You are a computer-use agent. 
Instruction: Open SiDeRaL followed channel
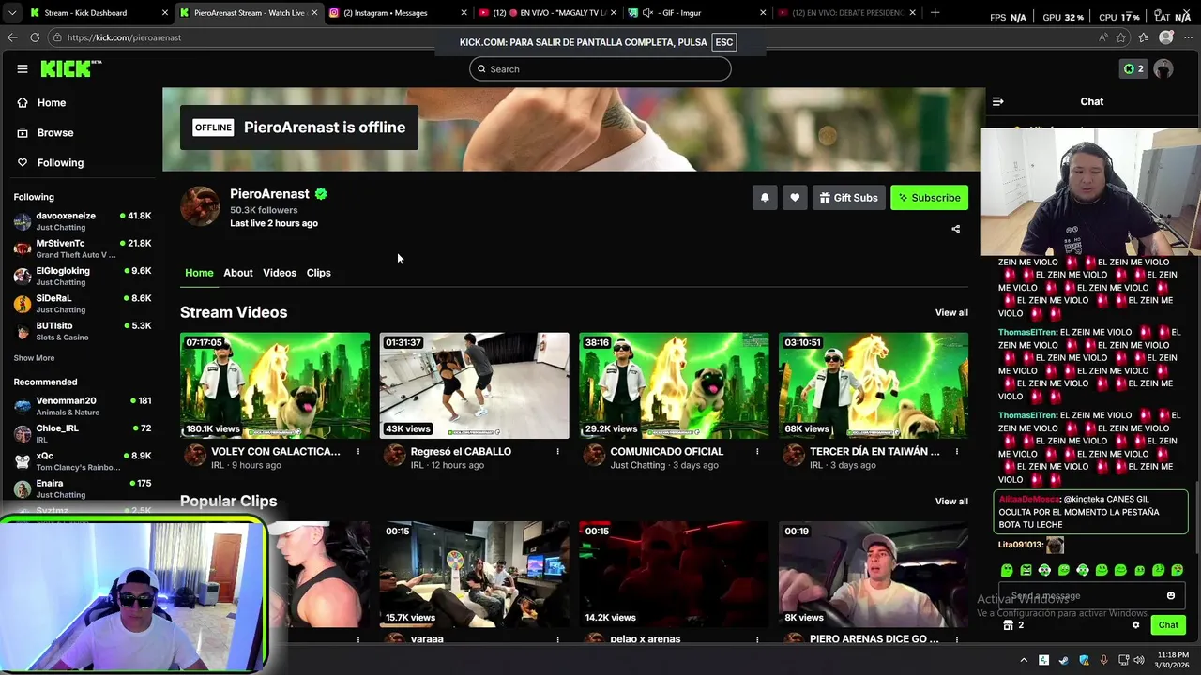click(83, 304)
